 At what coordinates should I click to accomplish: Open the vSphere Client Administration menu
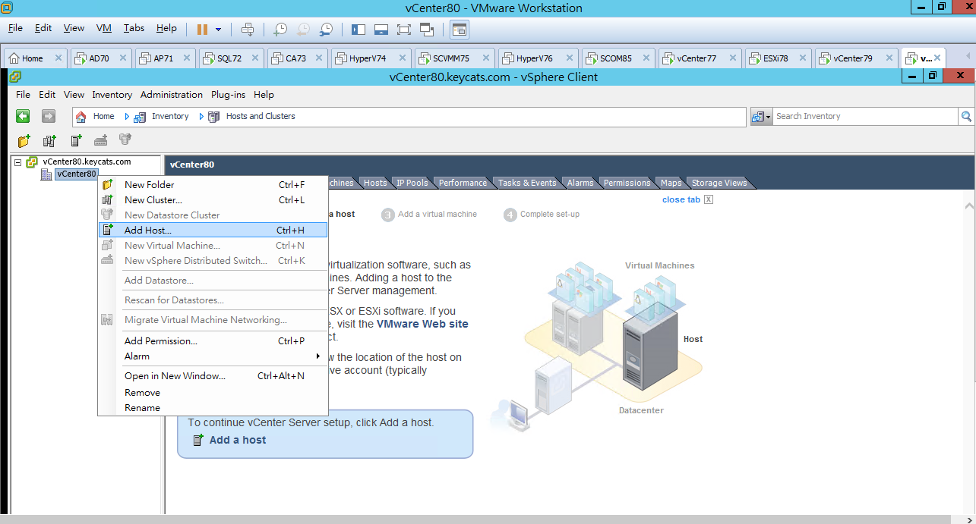pyautogui.click(x=172, y=95)
